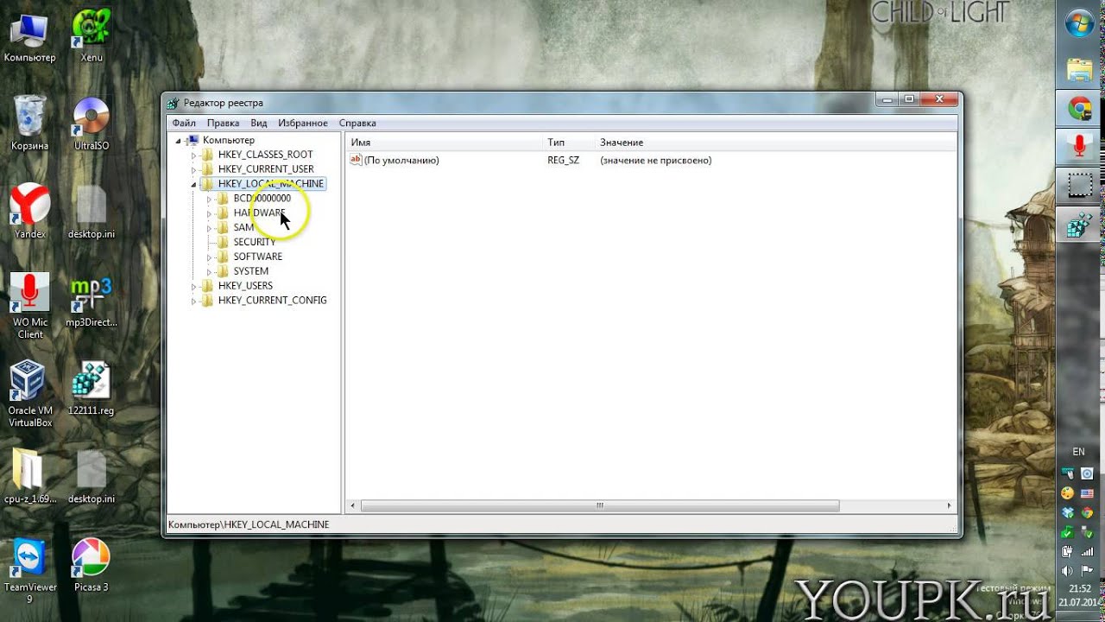Expand the SYSTEM key

click(209, 271)
